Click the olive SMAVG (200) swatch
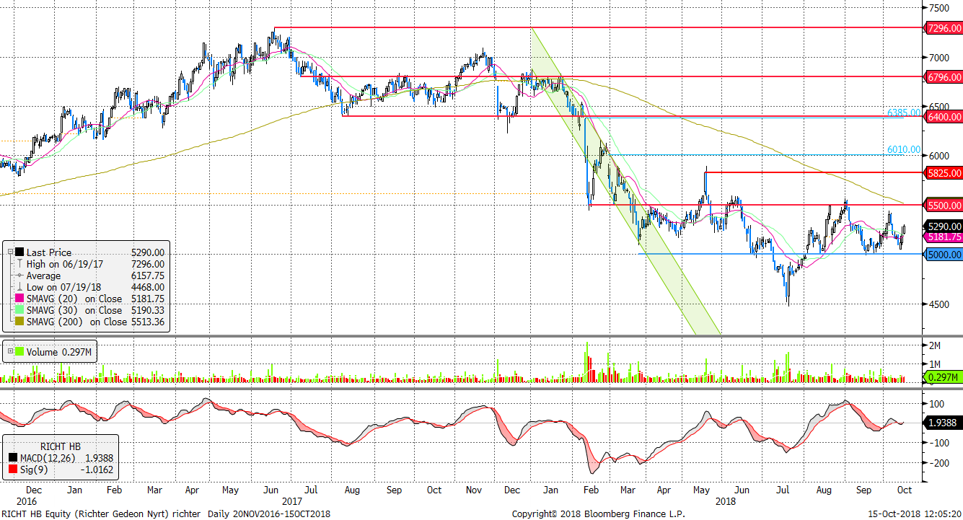 tap(19, 322)
